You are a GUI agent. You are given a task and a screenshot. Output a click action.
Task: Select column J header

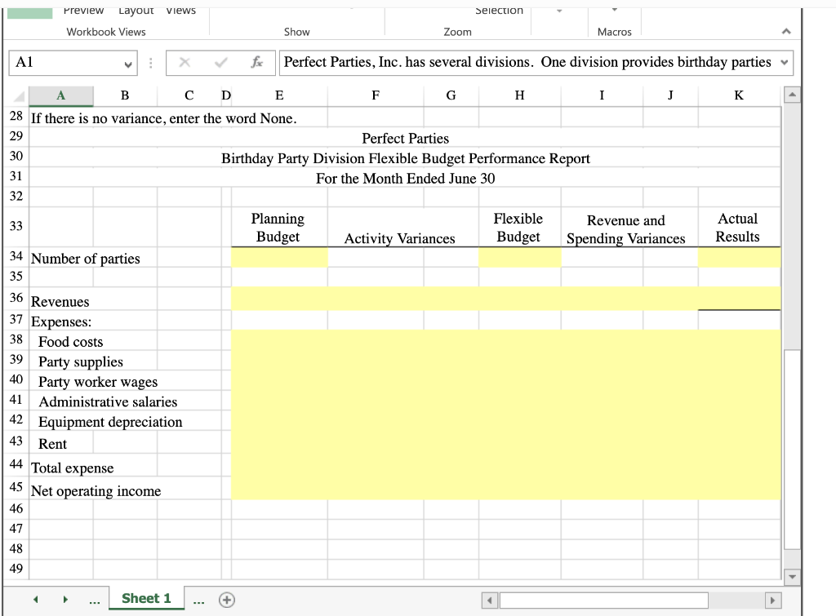670,95
